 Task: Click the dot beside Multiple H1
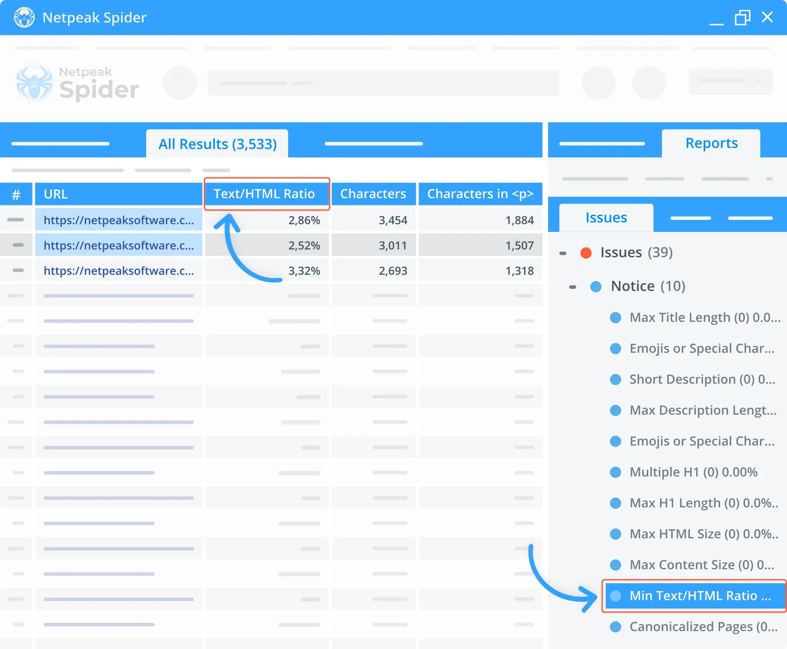tap(616, 472)
